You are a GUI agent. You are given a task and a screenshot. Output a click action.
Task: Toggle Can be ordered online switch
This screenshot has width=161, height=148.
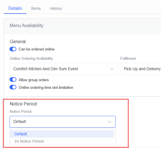click(13, 49)
